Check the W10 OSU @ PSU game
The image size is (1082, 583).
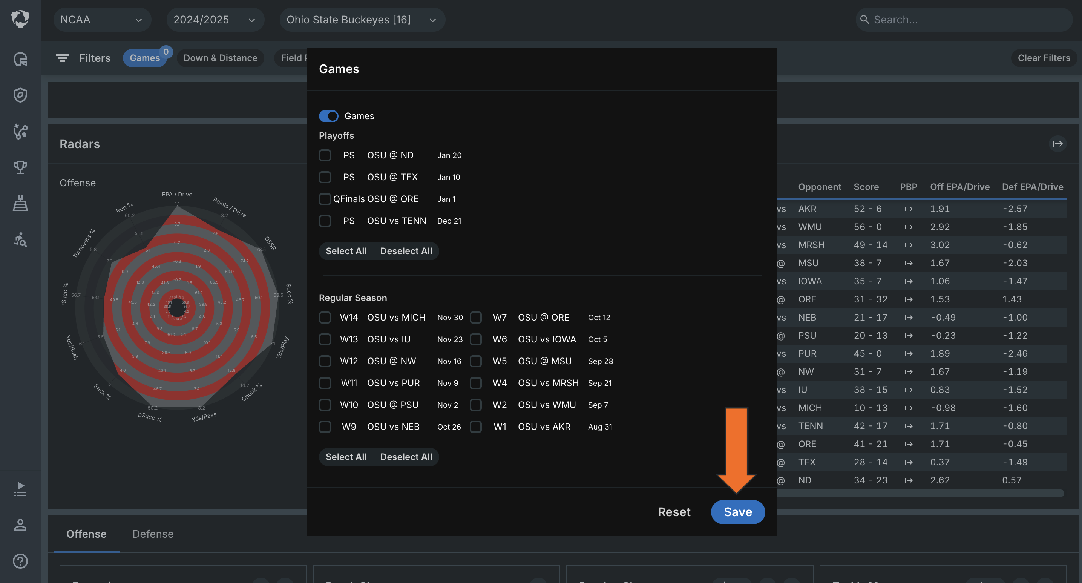[325, 405]
